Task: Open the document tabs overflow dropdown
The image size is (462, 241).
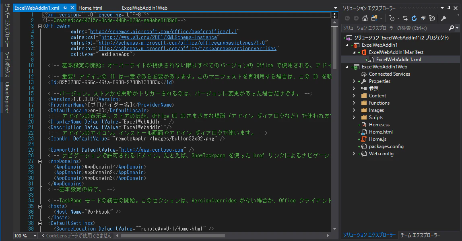Action: click(336, 8)
